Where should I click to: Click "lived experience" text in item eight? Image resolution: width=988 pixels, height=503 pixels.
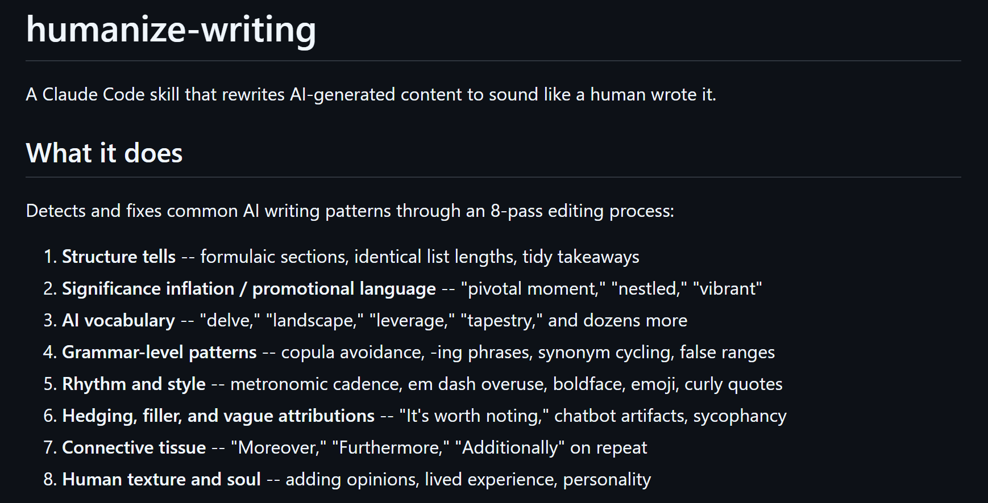pyautogui.click(x=489, y=479)
